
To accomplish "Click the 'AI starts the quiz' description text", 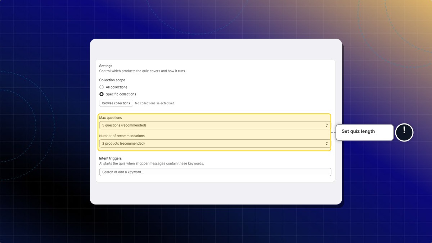I will coord(152,163).
